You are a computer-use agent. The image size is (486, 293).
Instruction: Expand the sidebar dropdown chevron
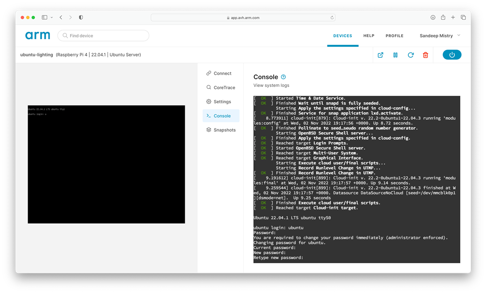pyautogui.click(x=51, y=17)
